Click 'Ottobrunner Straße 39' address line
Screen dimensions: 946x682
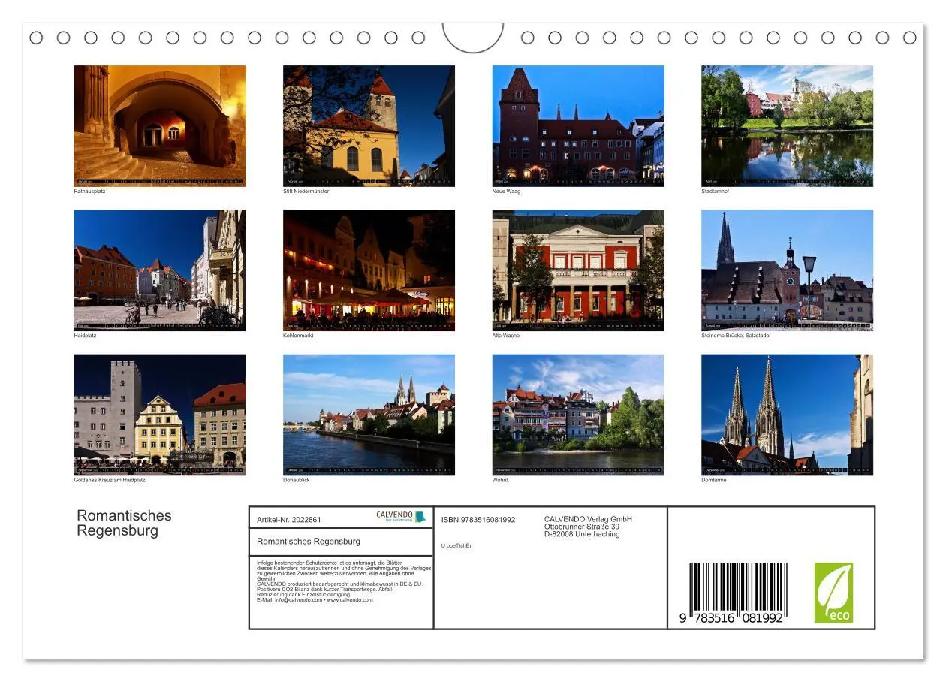tap(582, 527)
